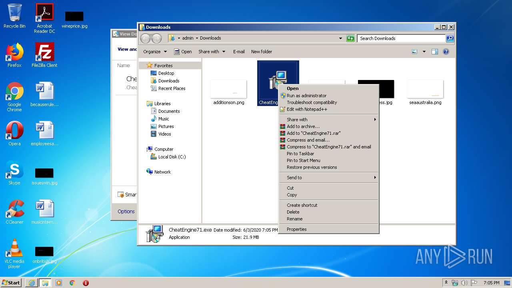Expand the address bar history dropdown
This screenshot has width=512, height=288.
[x=340, y=38]
